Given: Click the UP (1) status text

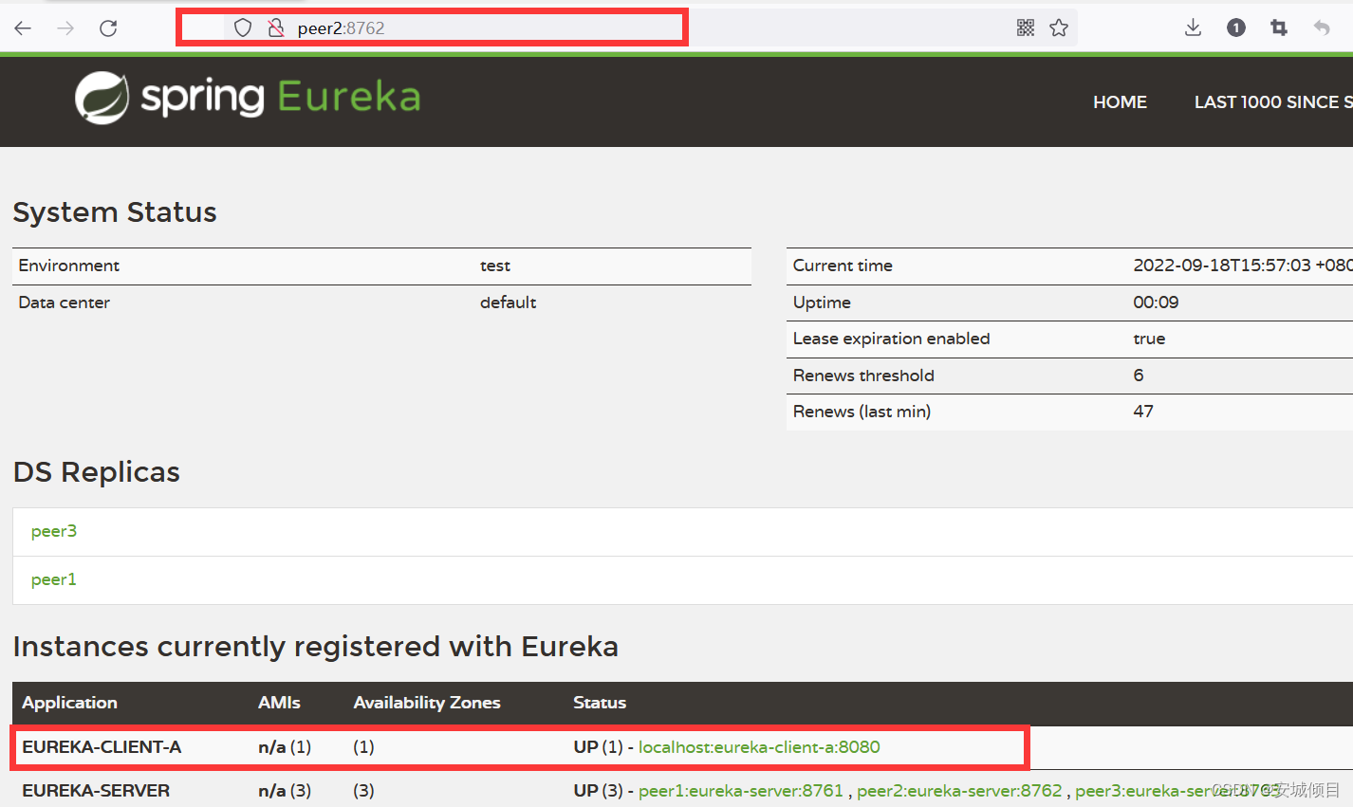Looking at the screenshot, I should pos(598,747).
